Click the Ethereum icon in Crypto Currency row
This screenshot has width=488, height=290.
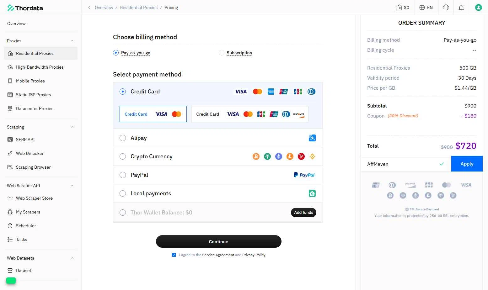279,156
